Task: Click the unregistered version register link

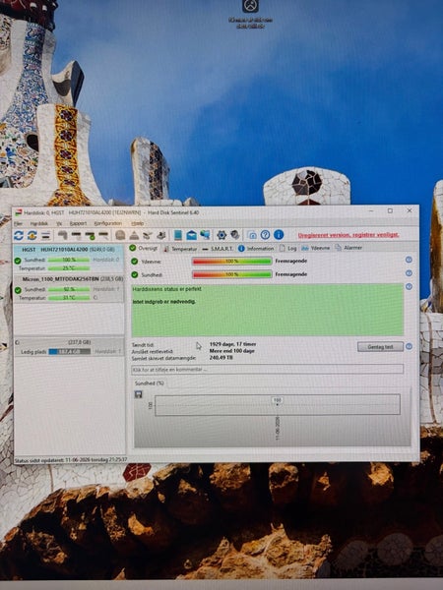Action: point(348,235)
